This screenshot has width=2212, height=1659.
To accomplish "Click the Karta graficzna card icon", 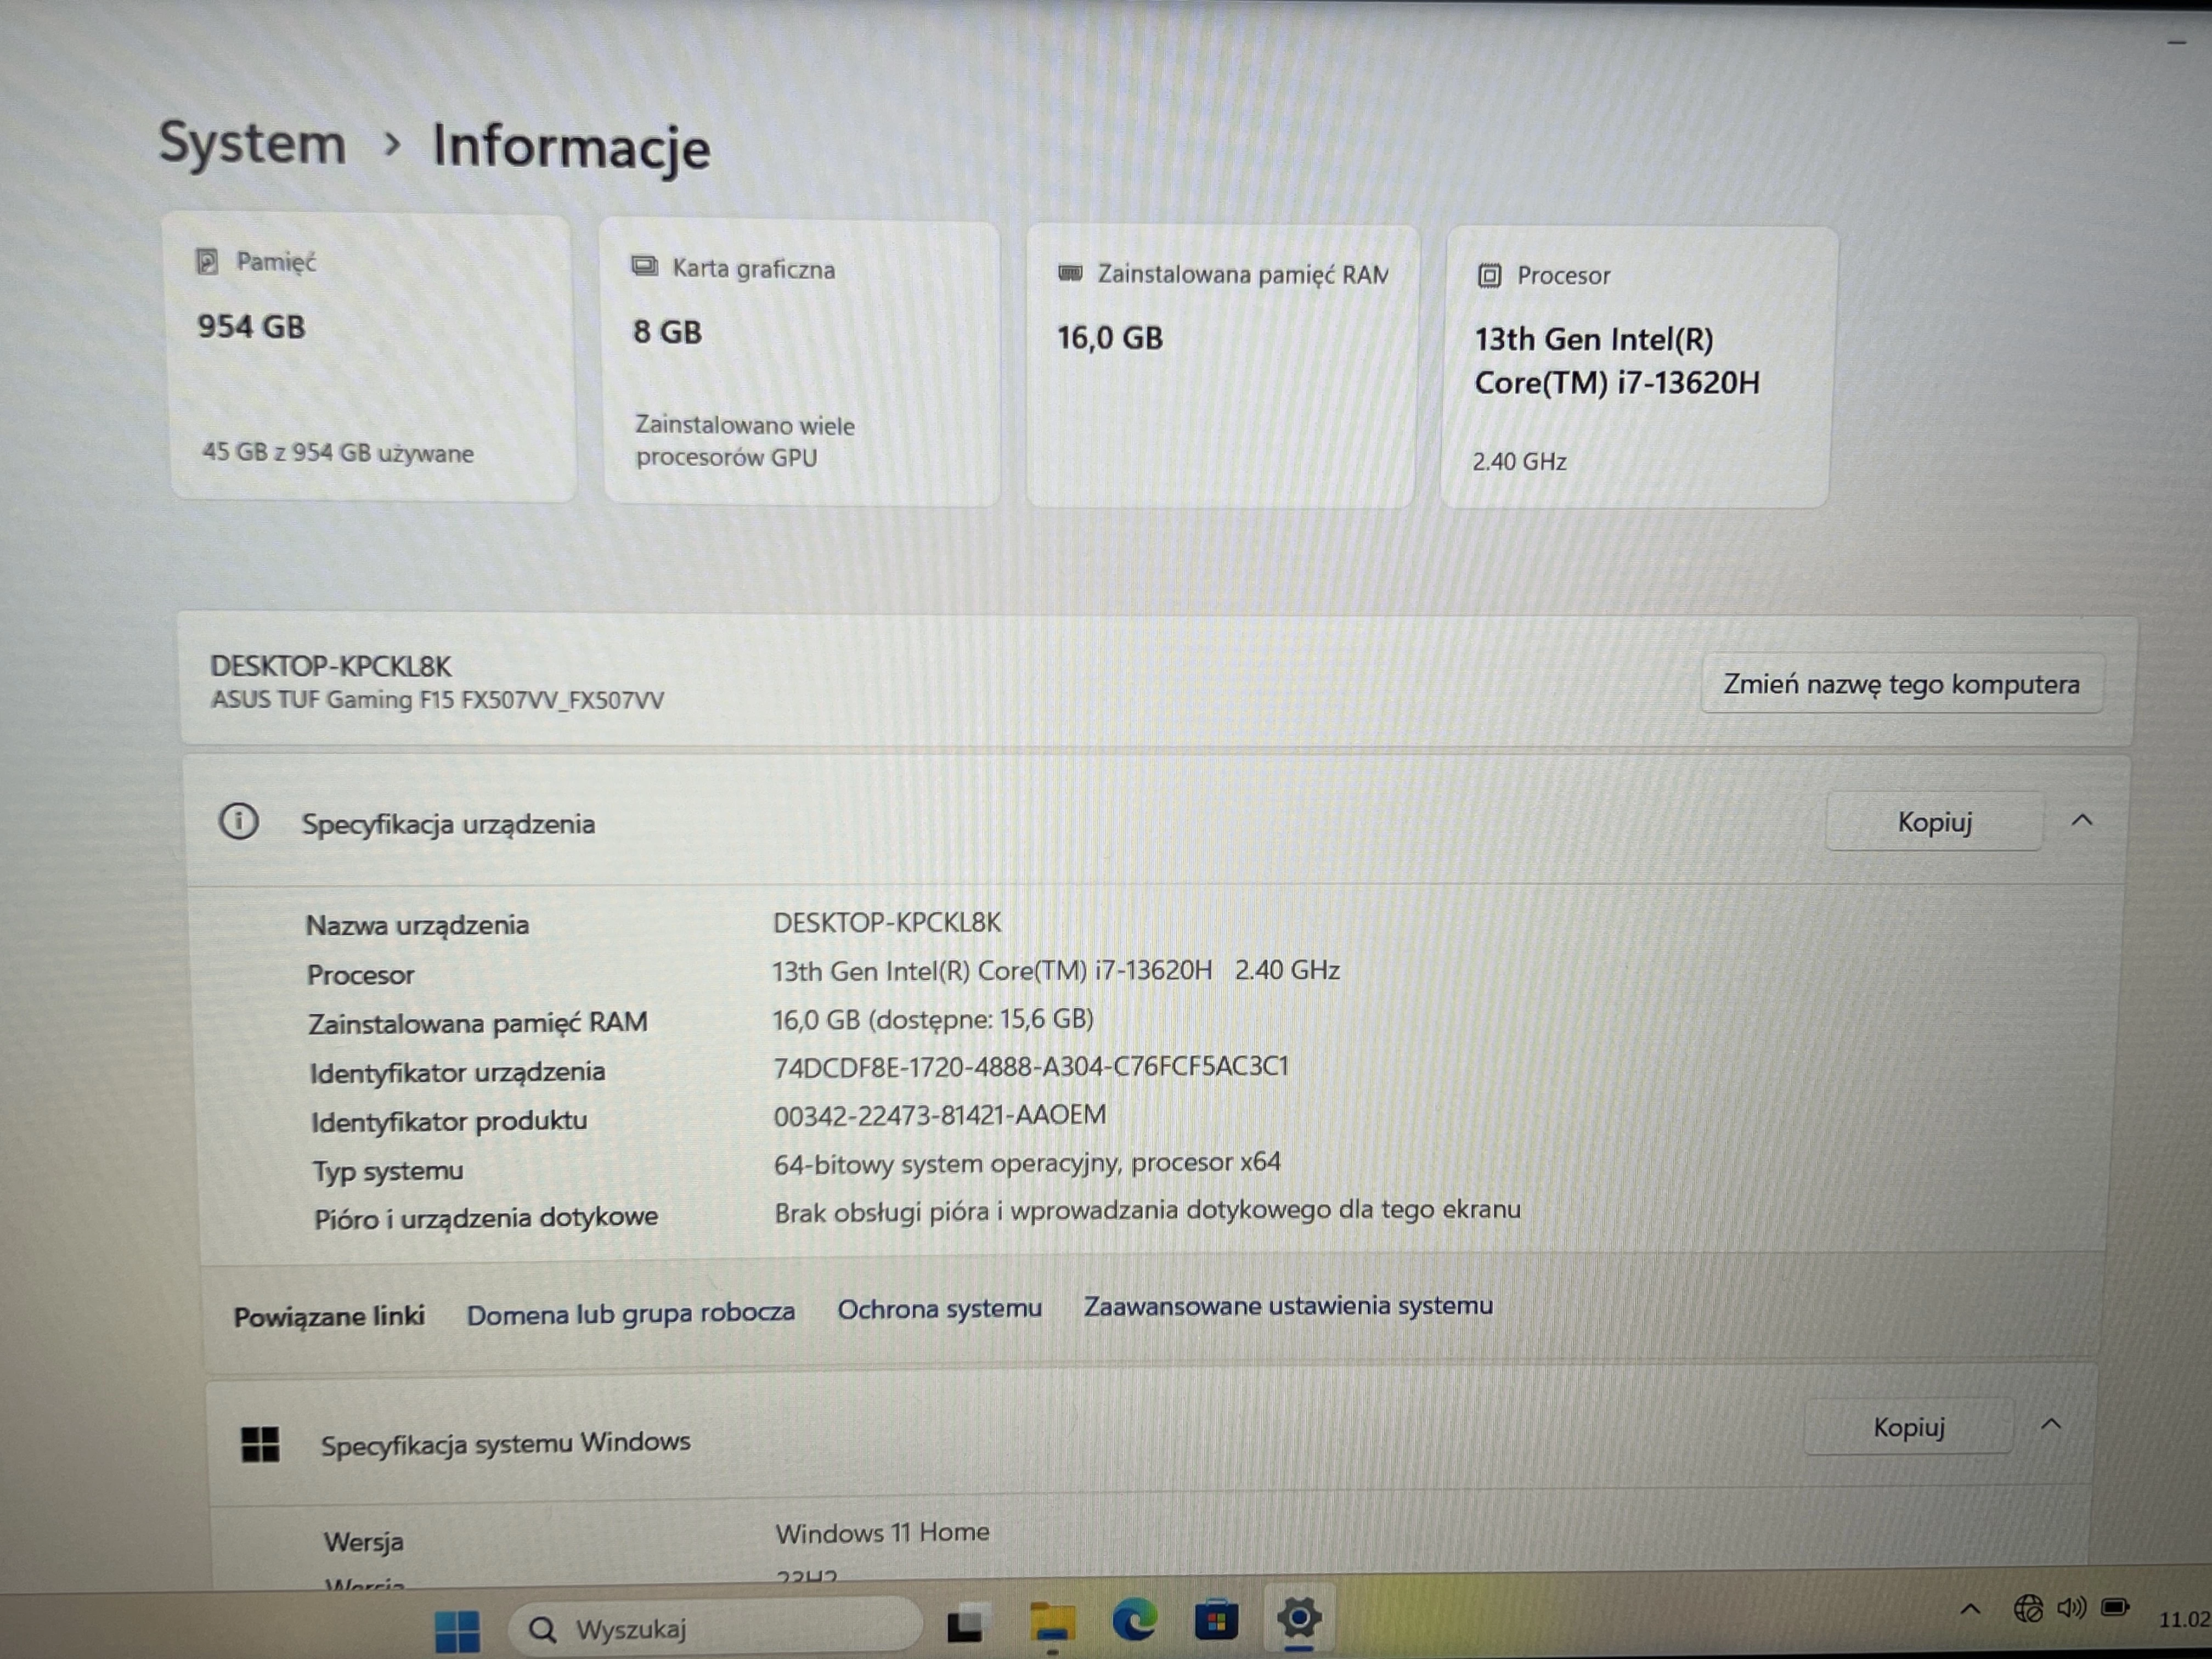I will tap(645, 267).
